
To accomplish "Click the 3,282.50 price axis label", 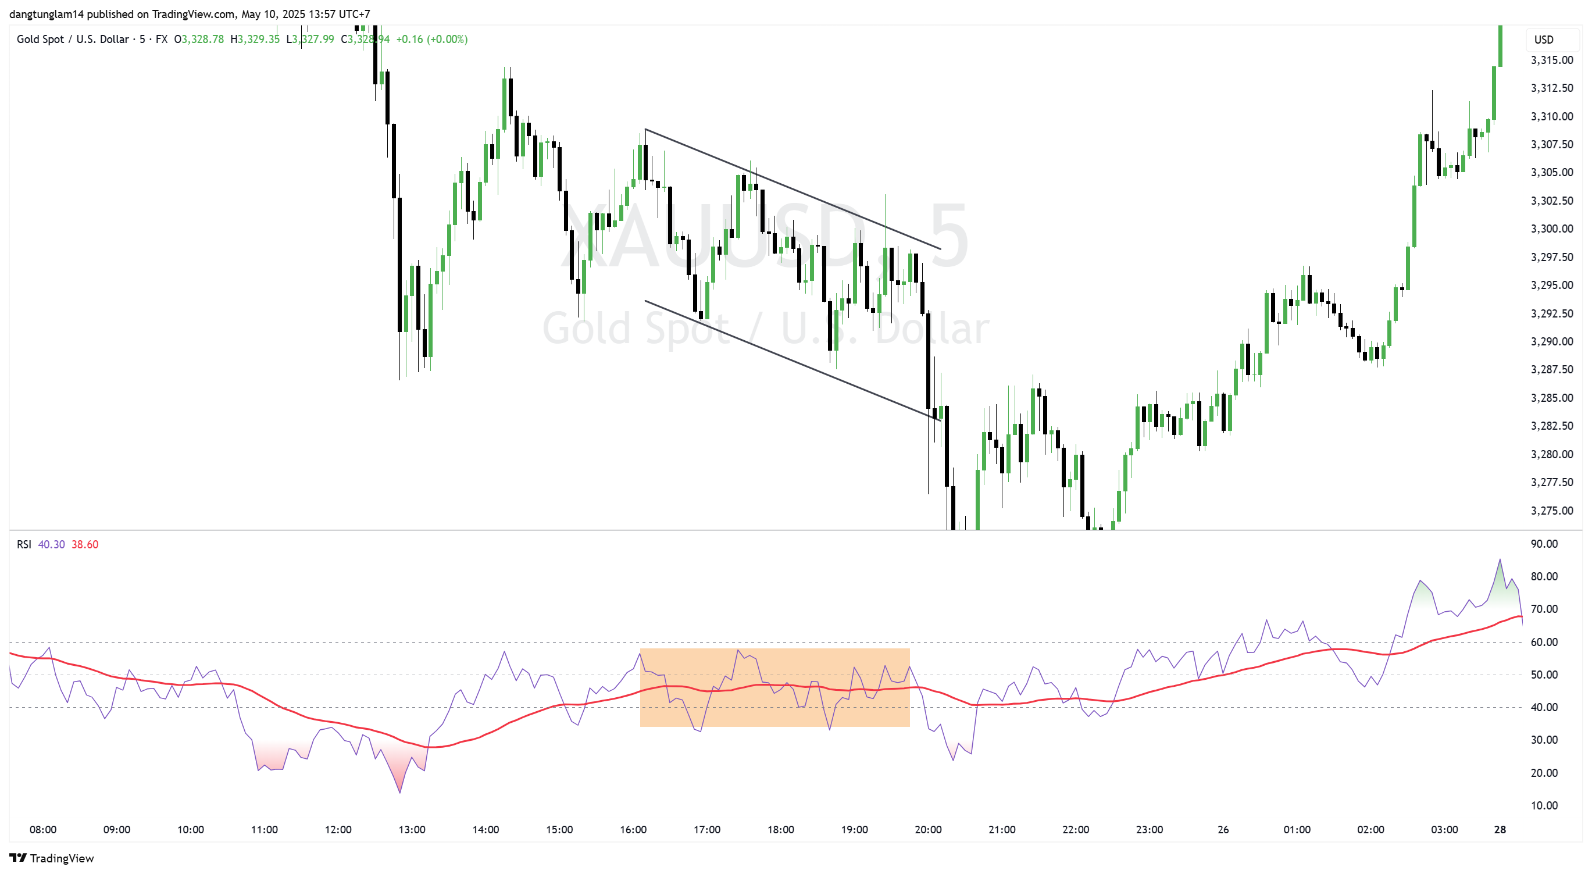I will [1552, 426].
